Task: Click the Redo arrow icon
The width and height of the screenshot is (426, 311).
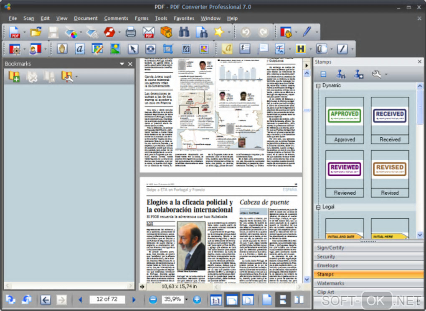Action: pos(263,32)
